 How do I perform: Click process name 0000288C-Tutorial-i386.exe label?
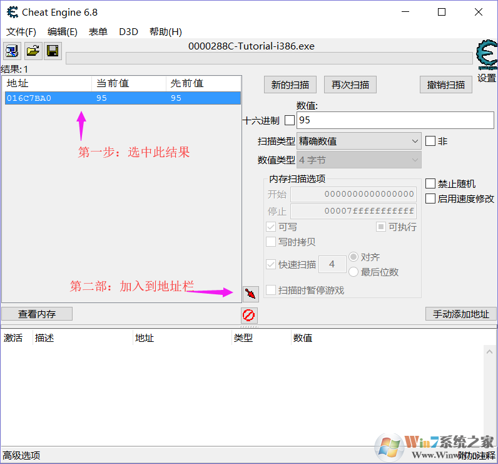252,46
